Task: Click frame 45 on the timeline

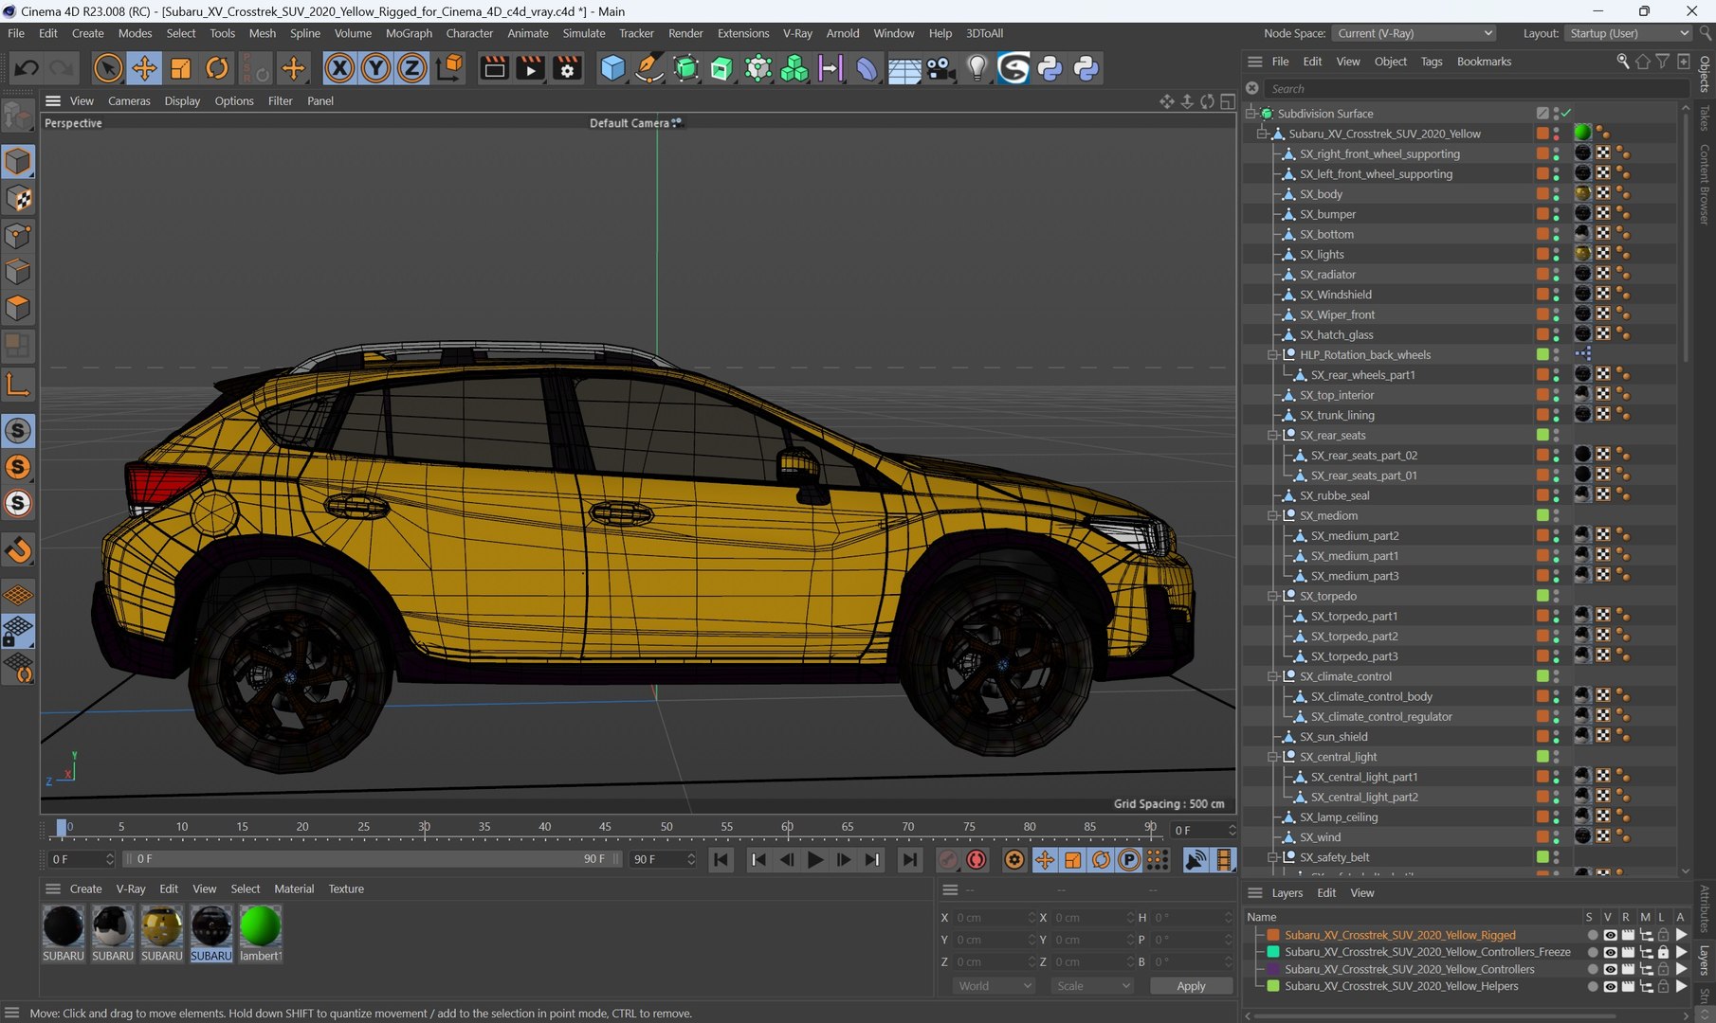Action: pos(605,828)
